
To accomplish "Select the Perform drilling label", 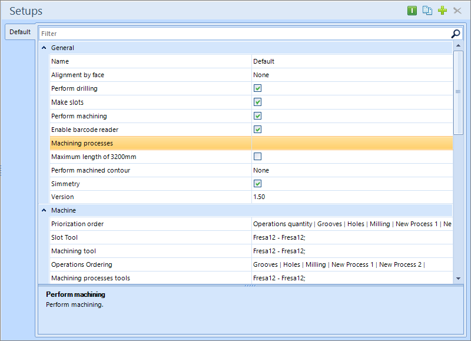I will coord(74,88).
